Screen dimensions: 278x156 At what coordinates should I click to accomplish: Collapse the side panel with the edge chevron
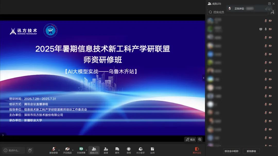tap(204, 78)
